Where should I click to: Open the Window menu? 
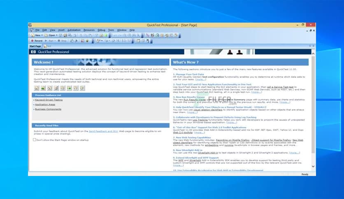point(122,30)
